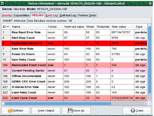Select the Power On Hours row
Viewport: 154px width, 116px height.
pyautogui.click(x=74, y=54)
